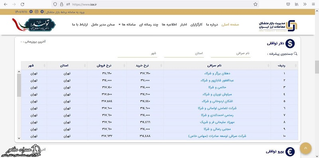Open چند رسانه ای menu item
319x158 pixels.
(x=149, y=25)
